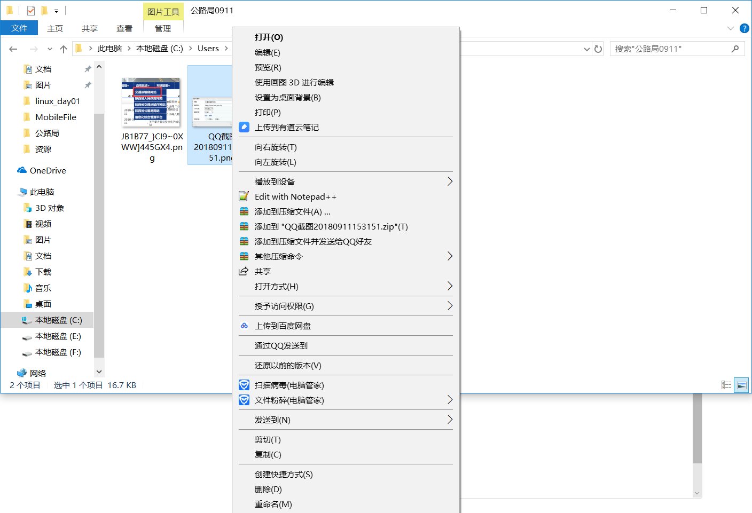
Task: Open the image in Edit with Notepad++
Action: 295,196
